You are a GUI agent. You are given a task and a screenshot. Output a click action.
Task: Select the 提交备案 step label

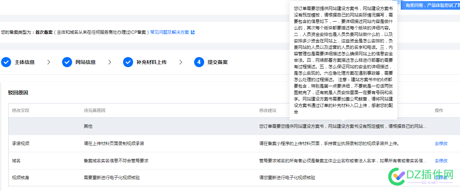point(217,62)
